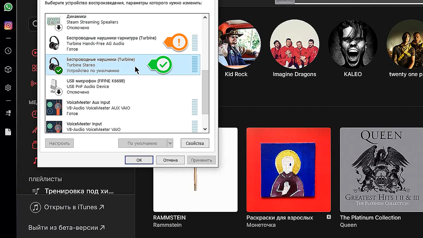
Task: Click the Radio broadcast icon in Apple Music
Action: coord(34,84)
